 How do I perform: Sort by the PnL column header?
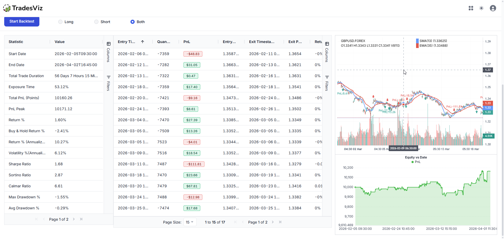187,42
